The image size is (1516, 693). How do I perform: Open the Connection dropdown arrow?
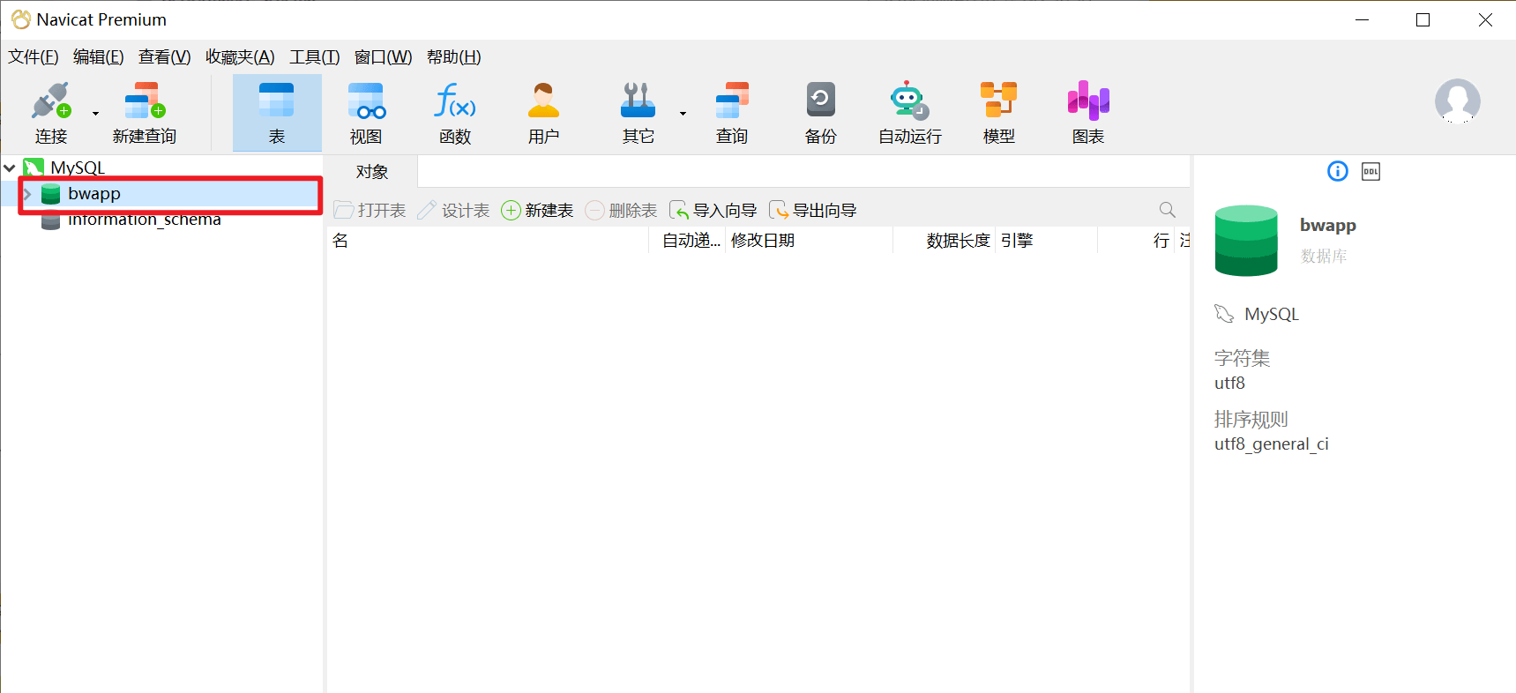click(x=95, y=114)
